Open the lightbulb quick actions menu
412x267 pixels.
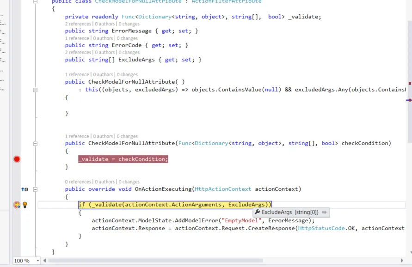point(25,205)
